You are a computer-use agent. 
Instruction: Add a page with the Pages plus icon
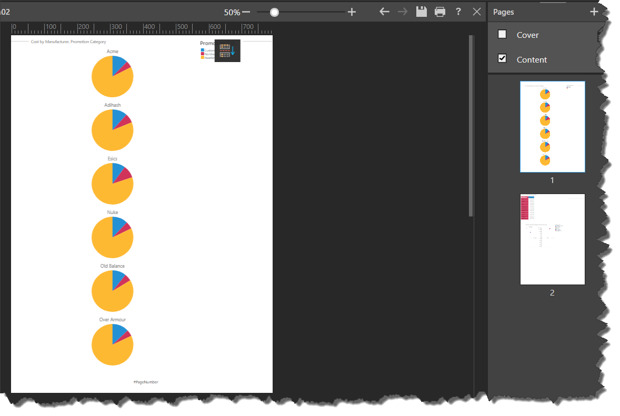click(x=594, y=12)
